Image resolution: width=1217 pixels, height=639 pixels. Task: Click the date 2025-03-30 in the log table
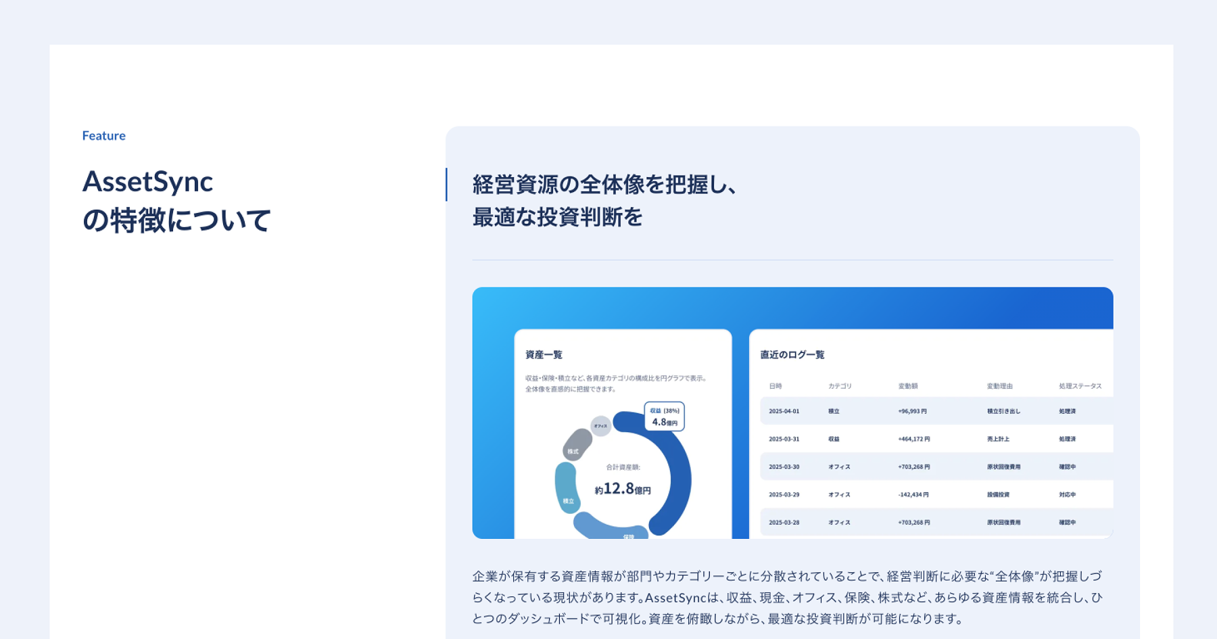[784, 467]
